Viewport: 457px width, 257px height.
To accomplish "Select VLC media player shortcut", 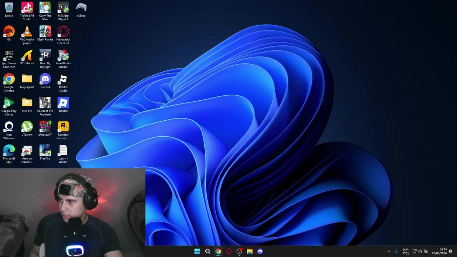I will coord(27,35).
